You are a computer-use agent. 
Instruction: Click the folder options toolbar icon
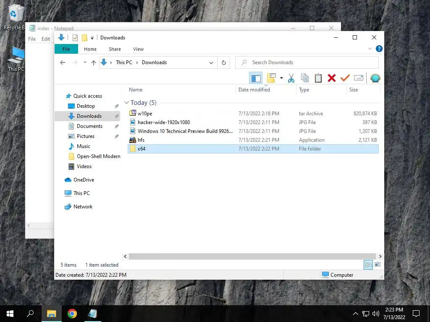[271, 78]
